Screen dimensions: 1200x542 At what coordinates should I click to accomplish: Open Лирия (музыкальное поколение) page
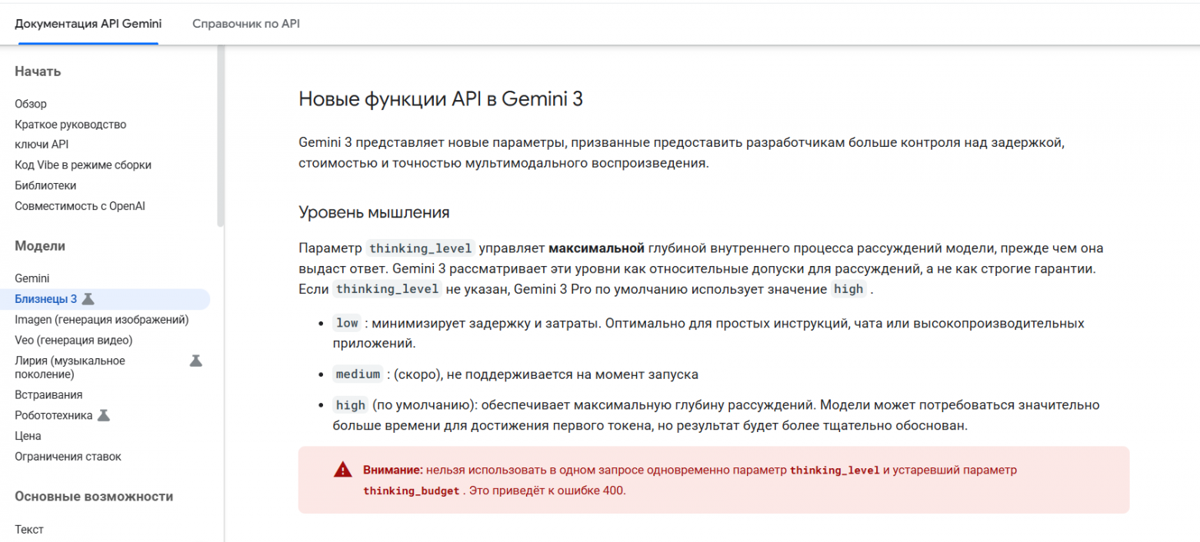[x=70, y=367]
